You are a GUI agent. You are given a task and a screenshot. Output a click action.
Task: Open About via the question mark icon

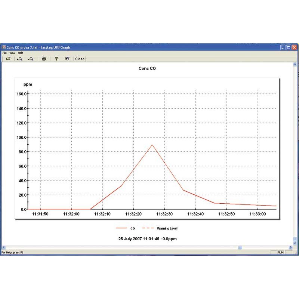point(56,59)
